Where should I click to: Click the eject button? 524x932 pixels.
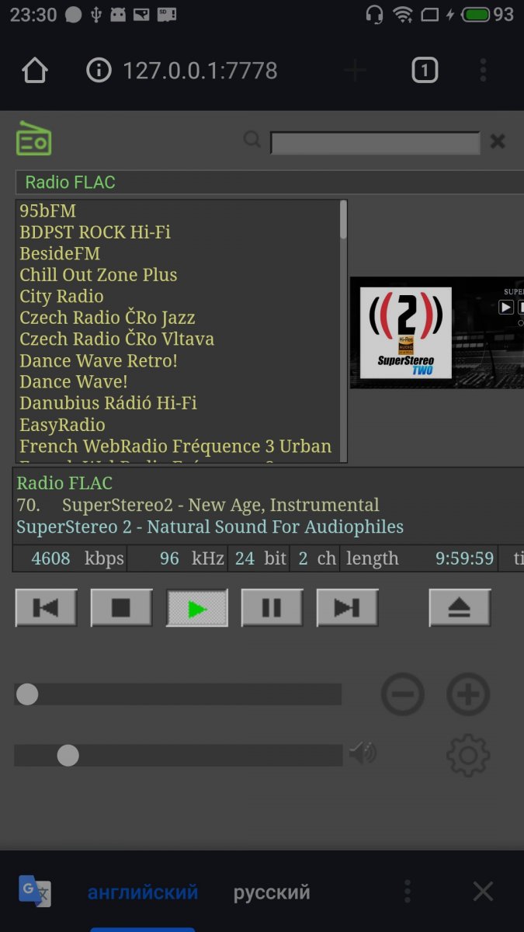[x=460, y=607]
